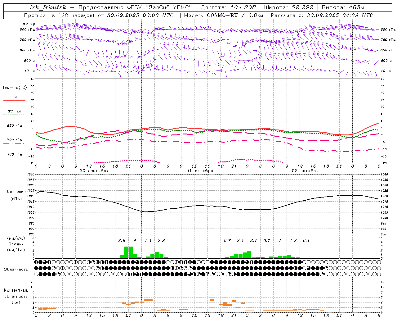Click left 1005 pressure axis value
This screenshot has height=318, width=397.
click(31, 212)
